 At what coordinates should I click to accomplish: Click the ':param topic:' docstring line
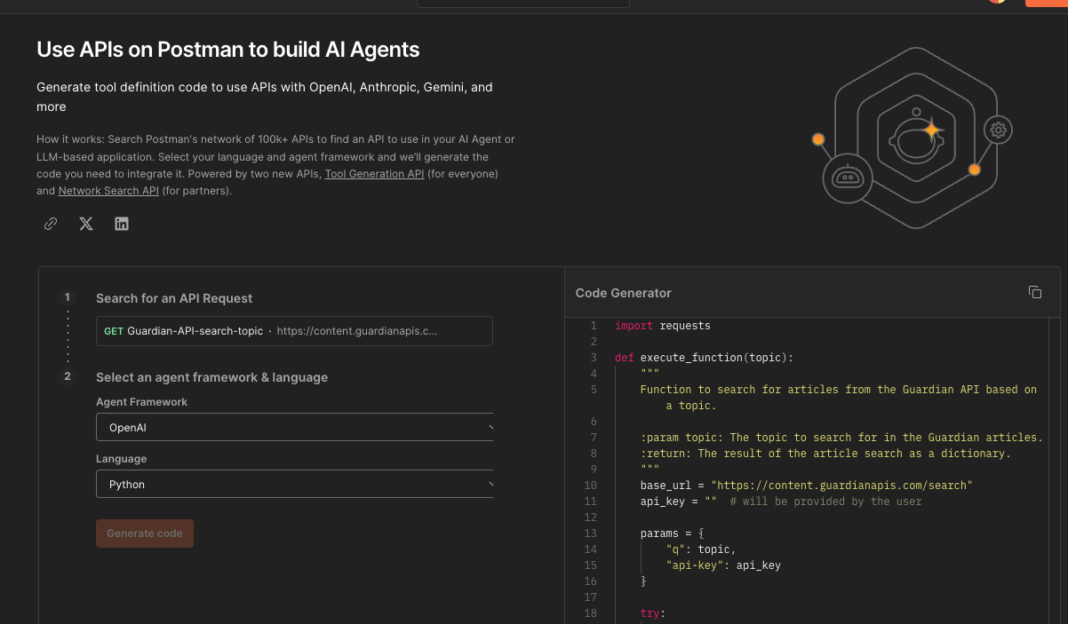(x=841, y=438)
